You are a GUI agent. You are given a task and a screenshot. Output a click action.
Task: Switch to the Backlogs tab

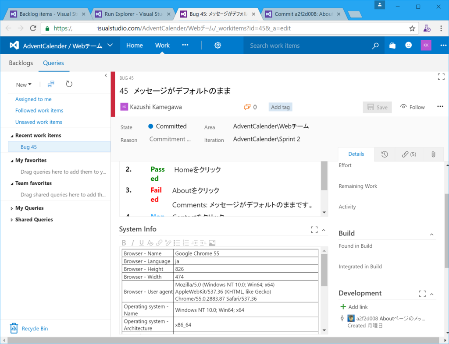(21, 63)
